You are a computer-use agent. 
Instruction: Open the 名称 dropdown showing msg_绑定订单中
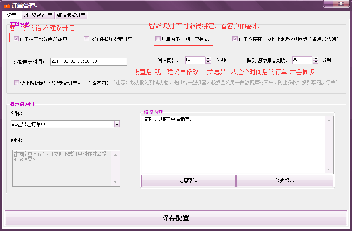click(117, 124)
